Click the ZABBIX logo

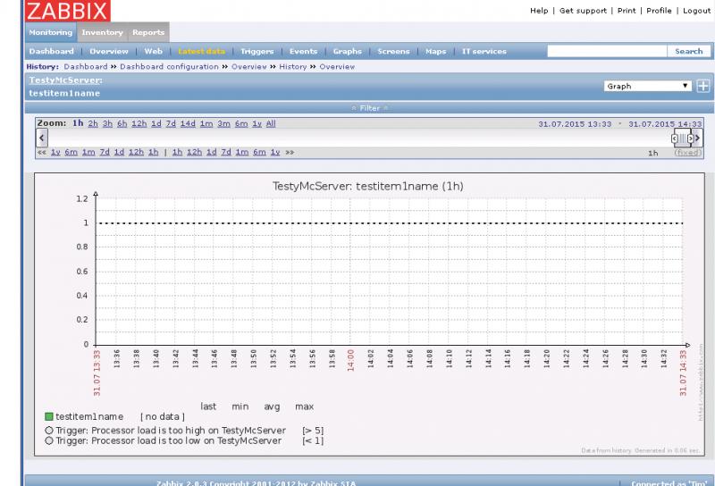[67, 12]
